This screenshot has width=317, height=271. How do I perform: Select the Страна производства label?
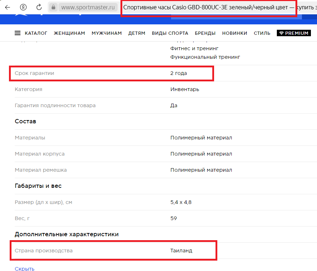tap(44, 251)
